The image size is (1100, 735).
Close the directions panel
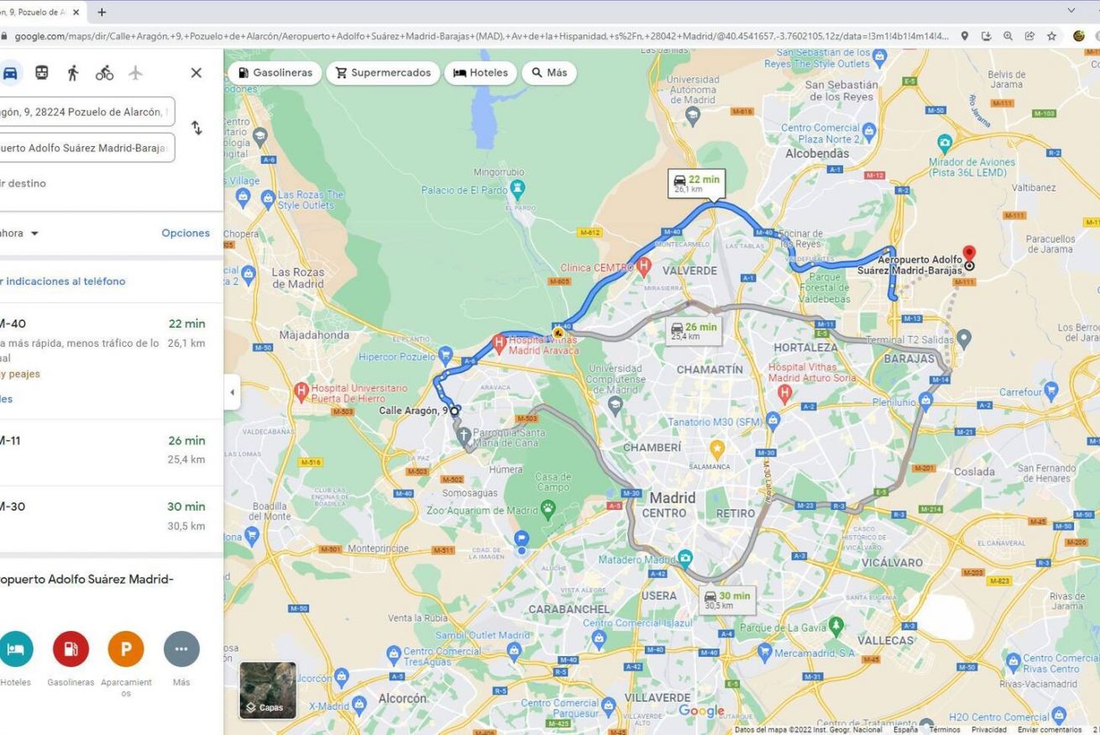(196, 73)
